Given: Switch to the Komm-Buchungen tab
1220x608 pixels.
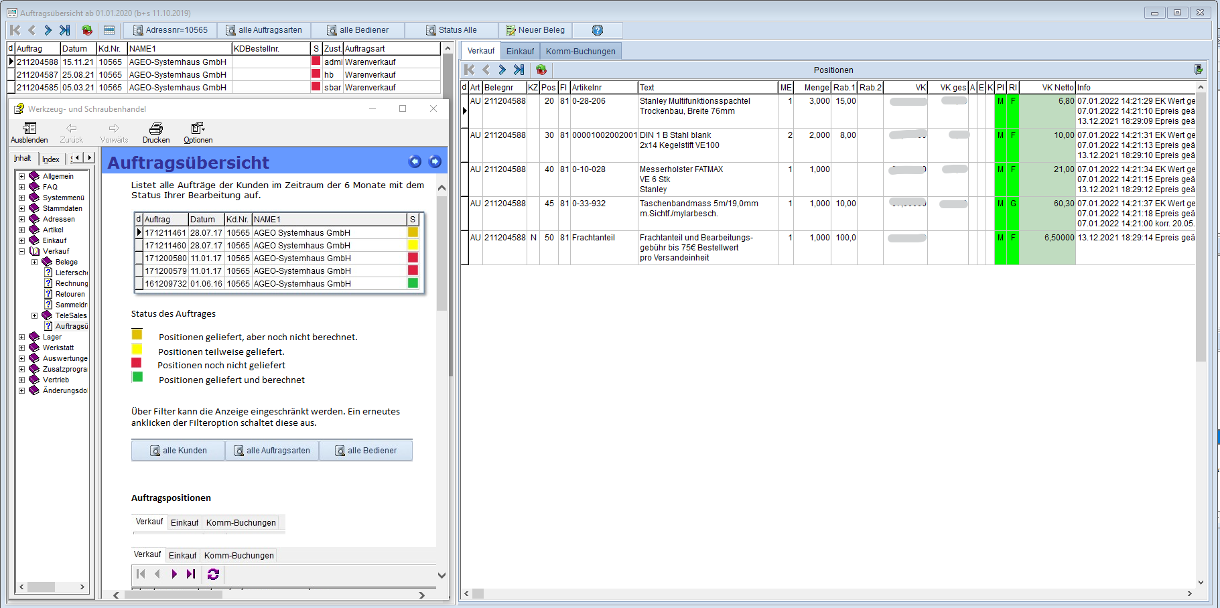Looking at the screenshot, I should [580, 52].
